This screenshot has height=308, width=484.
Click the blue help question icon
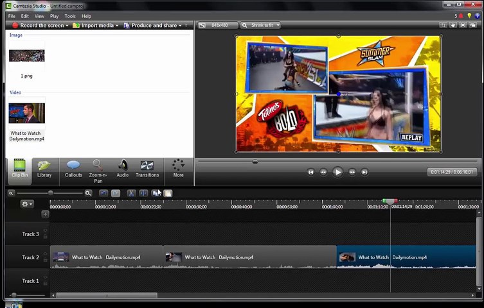(478, 15)
